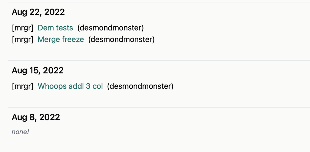Click the Aug 22, 2022 date heading
Screen dimensions: 310x152
(38, 12)
